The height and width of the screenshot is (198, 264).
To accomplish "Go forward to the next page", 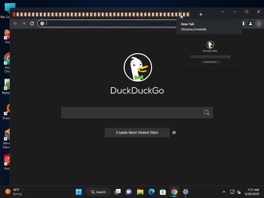I will pyautogui.click(x=24, y=23).
